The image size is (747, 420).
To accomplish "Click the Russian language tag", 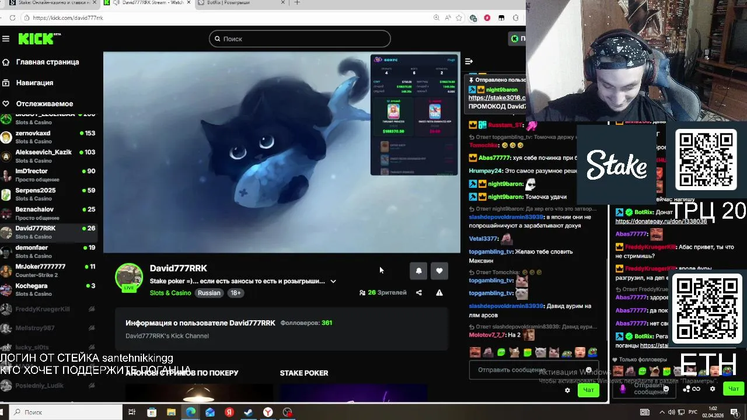I will pyautogui.click(x=209, y=293).
